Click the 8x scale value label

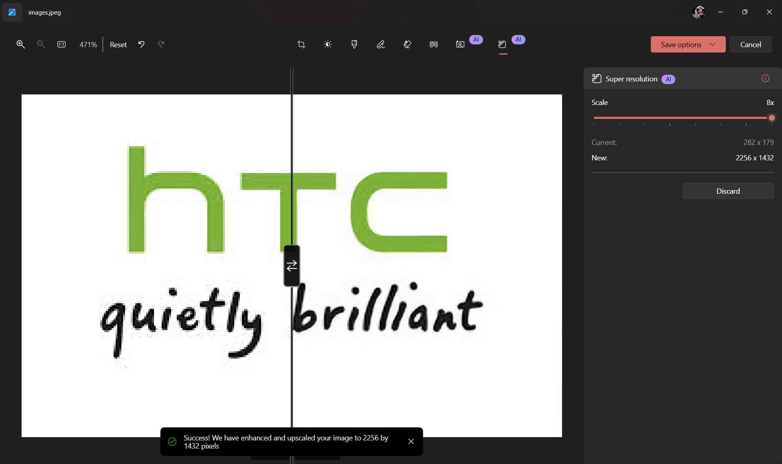[x=770, y=102]
